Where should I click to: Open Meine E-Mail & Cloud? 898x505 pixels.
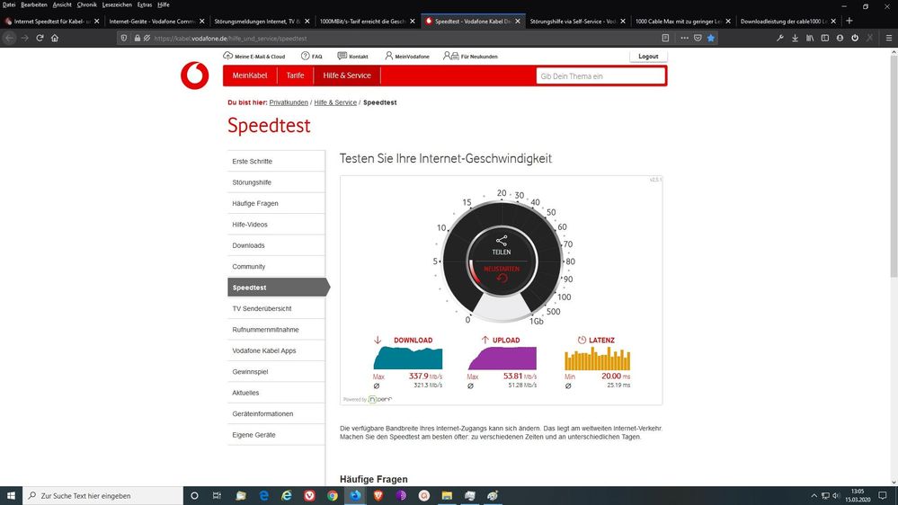(x=253, y=56)
